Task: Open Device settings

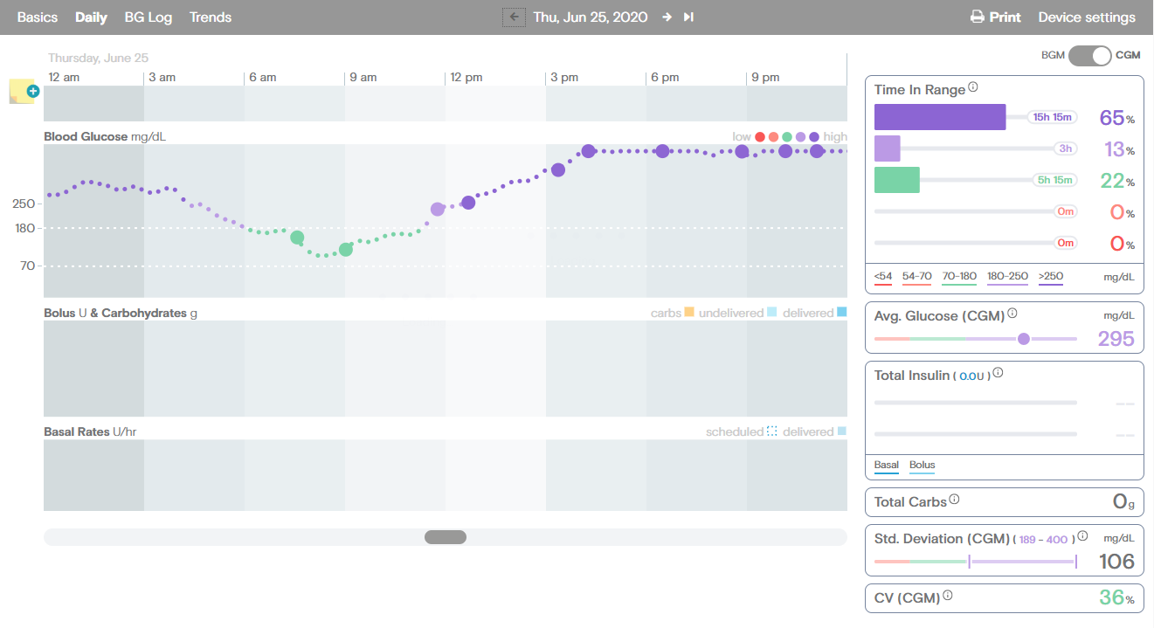Action: pos(1087,17)
